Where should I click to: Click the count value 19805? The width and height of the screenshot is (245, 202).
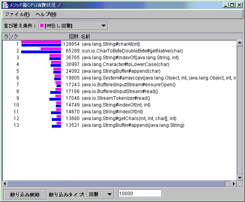73,78
